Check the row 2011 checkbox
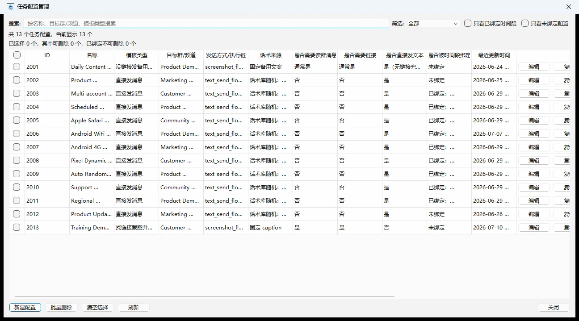Image resolution: width=579 pixels, height=321 pixels. click(17, 200)
